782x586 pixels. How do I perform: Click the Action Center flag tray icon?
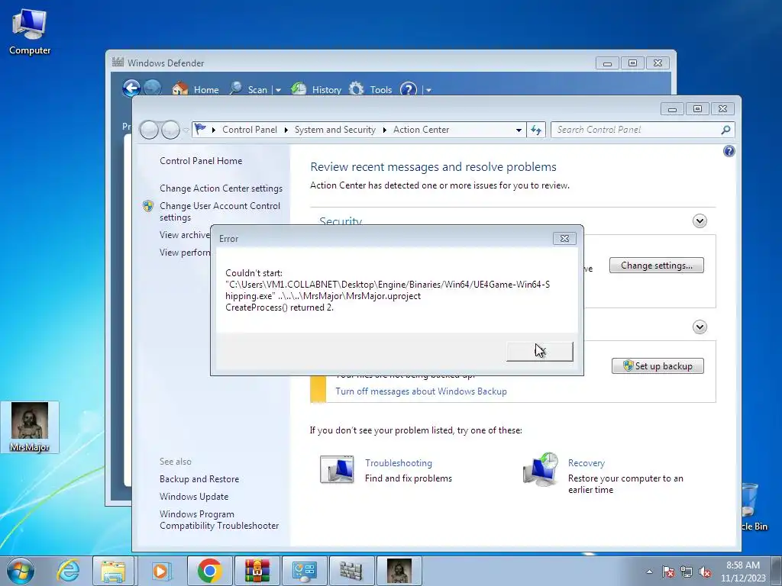pos(668,572)
